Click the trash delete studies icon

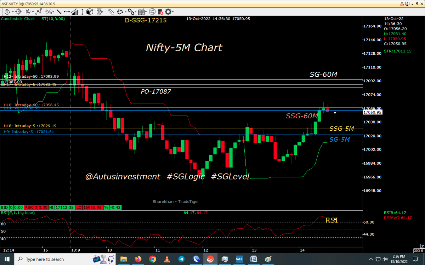160,12
